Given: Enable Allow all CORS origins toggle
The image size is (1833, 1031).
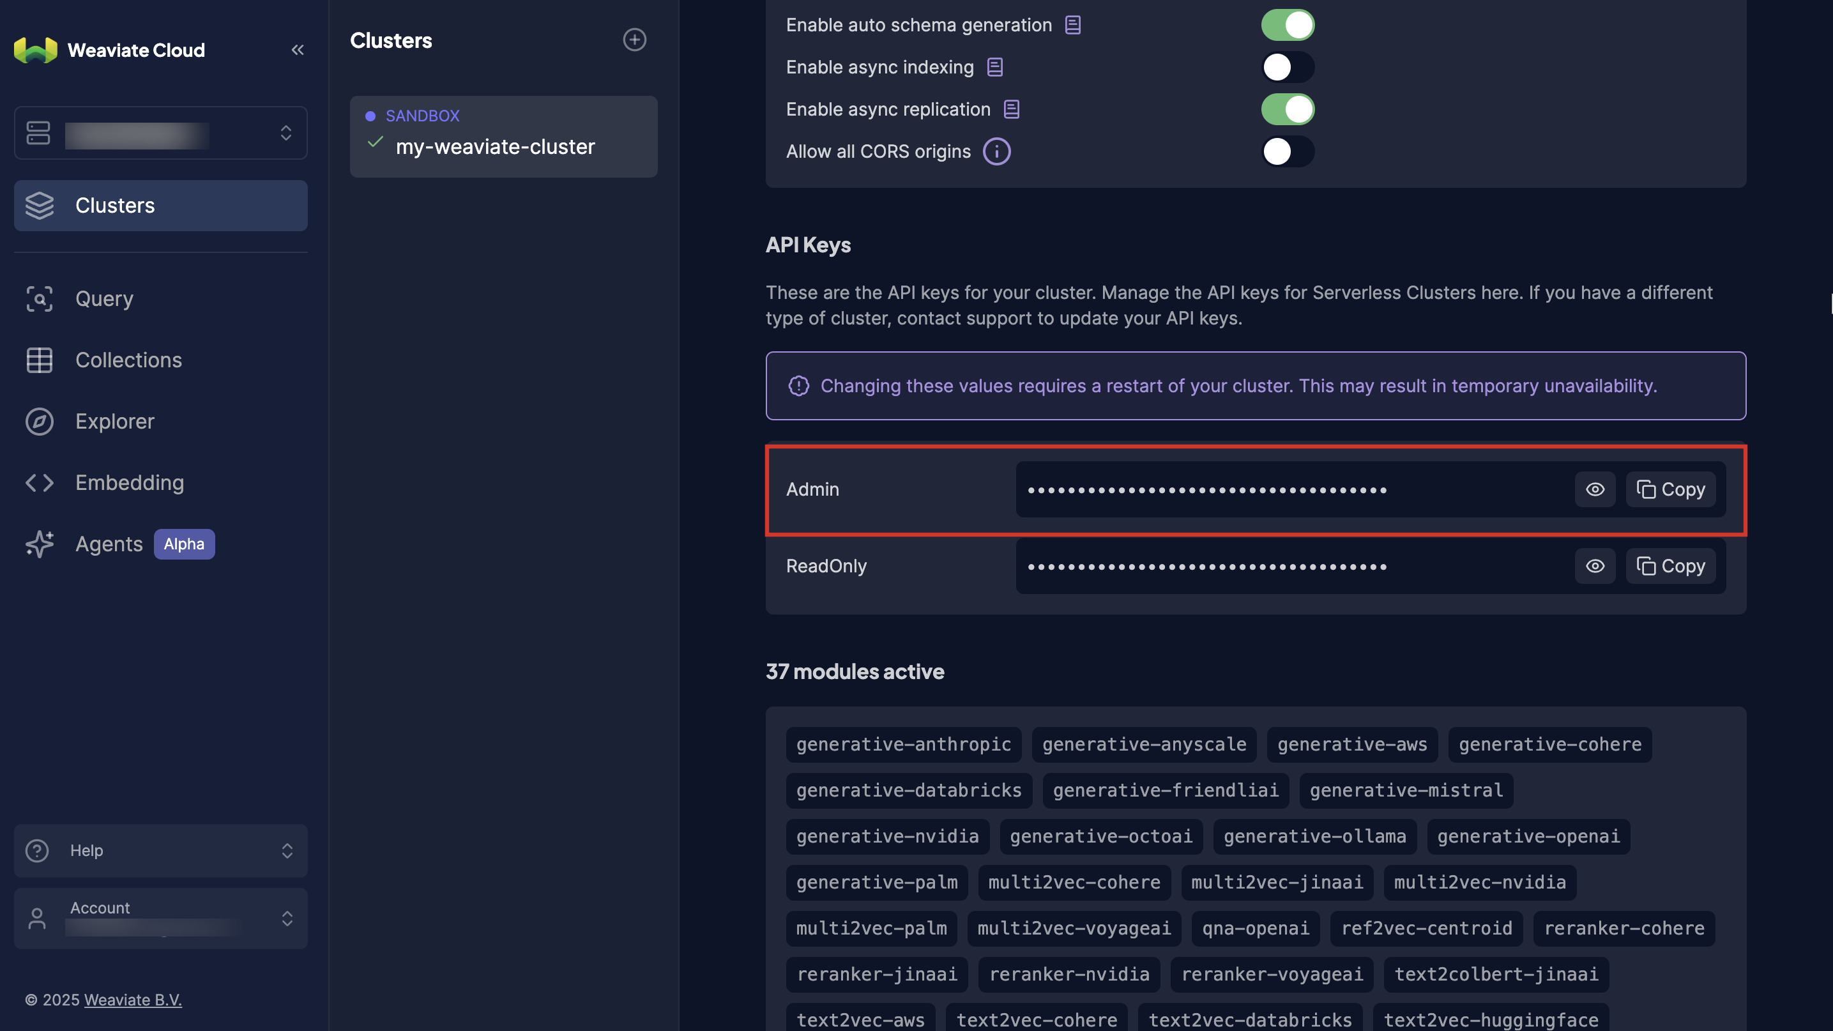Looking at the screenshot, I should [1288, 151].
